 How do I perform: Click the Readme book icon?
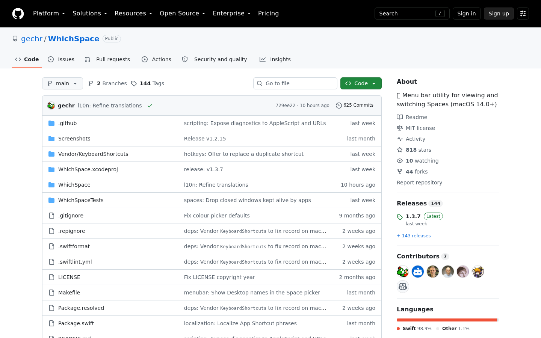[x=400, y=117]
